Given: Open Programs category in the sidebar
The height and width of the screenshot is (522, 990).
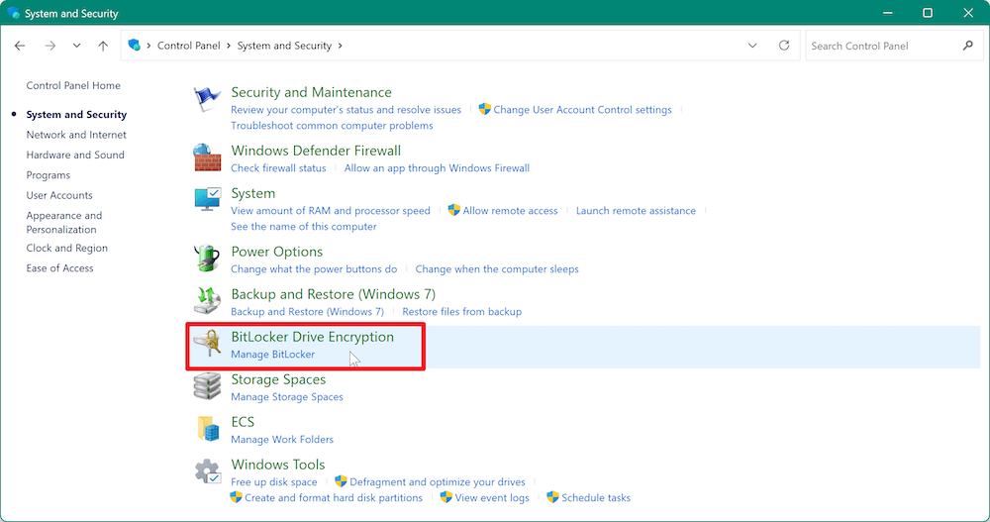Looking at the screenshot, I should [x=48, y=175].
